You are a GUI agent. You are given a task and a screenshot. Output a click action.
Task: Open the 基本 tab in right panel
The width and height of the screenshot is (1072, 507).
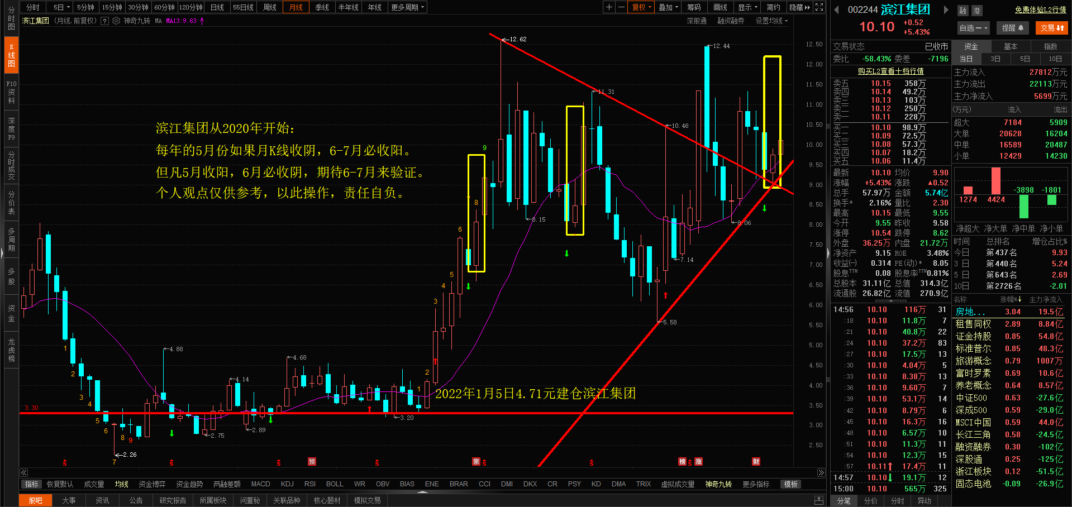(x=1011, y=46)
